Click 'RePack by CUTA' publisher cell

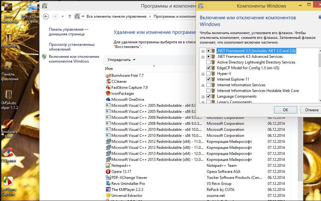point(220,189)
